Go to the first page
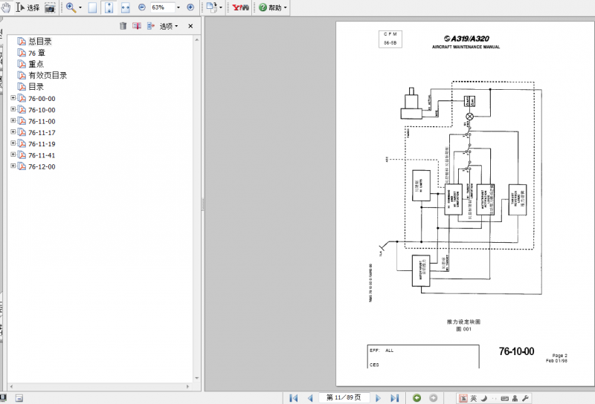 [293, 398]
